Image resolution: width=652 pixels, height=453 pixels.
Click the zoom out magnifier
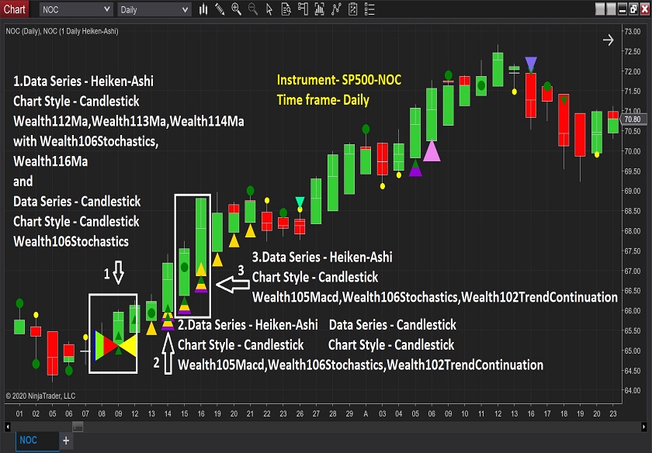254,10
